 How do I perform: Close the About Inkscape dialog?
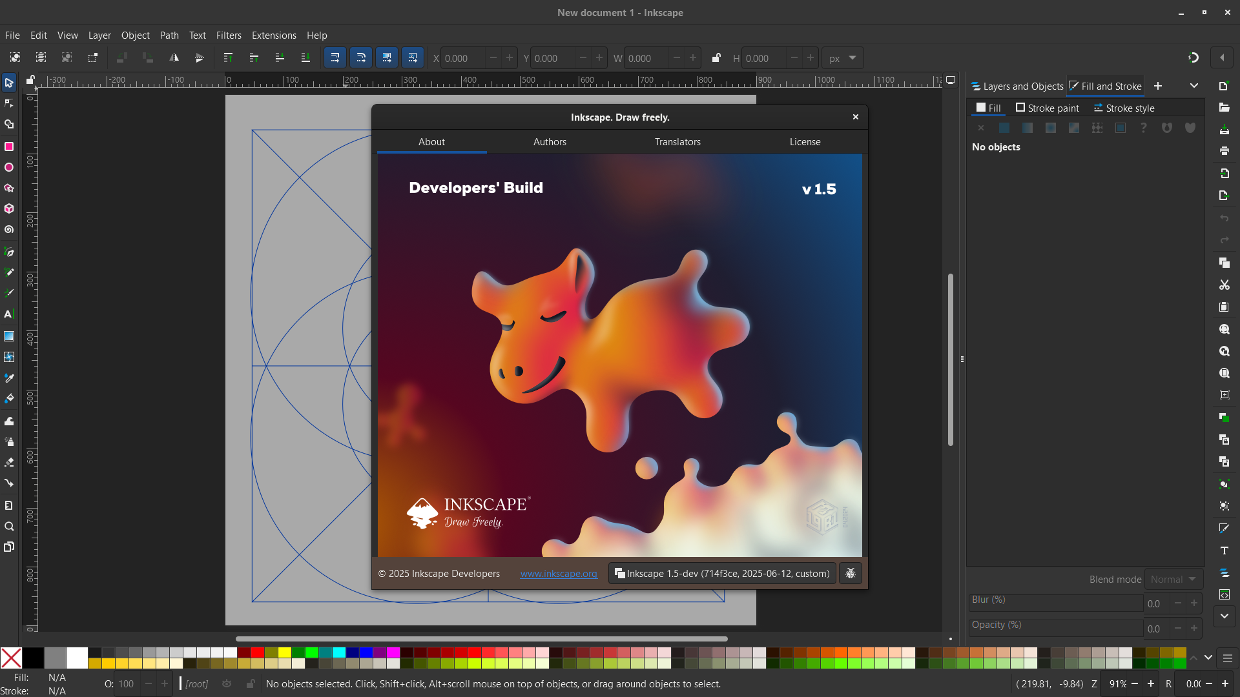pos(856,117)
